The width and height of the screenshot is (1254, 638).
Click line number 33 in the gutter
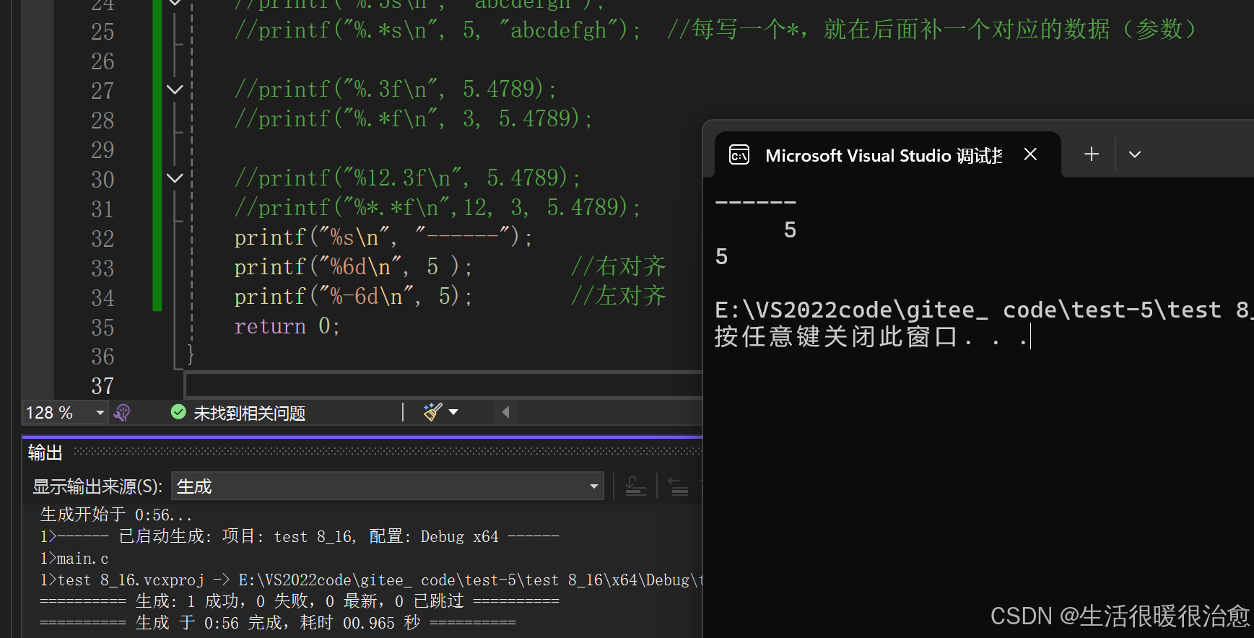coord(103,268)
